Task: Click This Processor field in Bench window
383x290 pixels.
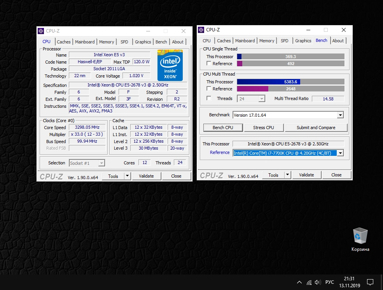Action: 288,144
